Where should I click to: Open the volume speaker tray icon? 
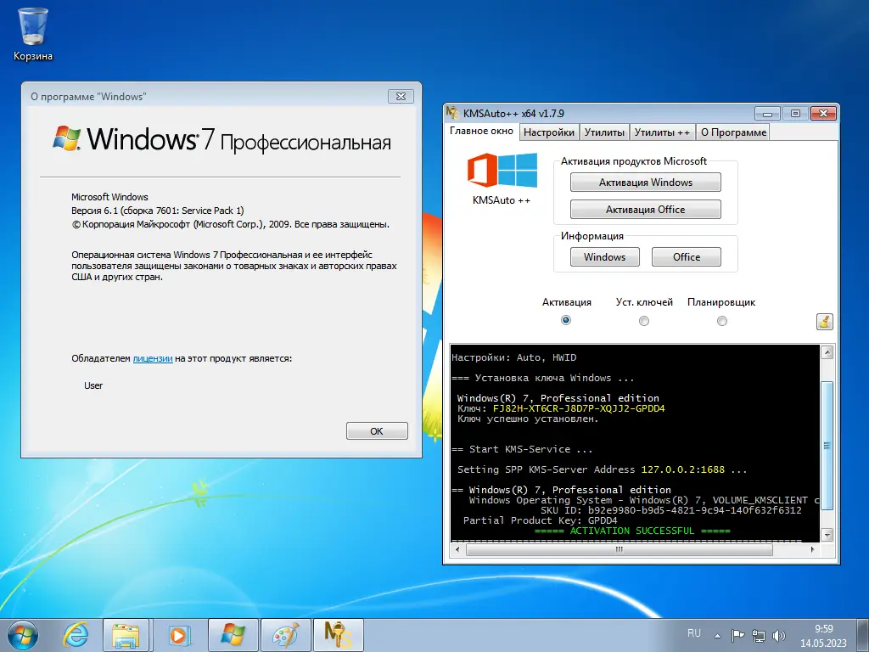tap(779, 635)
